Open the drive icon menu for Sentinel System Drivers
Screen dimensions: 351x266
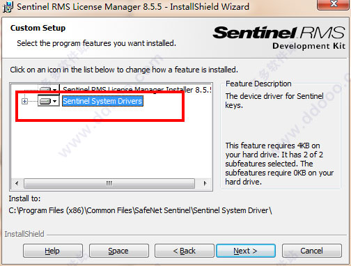click(x=48, y=102)
